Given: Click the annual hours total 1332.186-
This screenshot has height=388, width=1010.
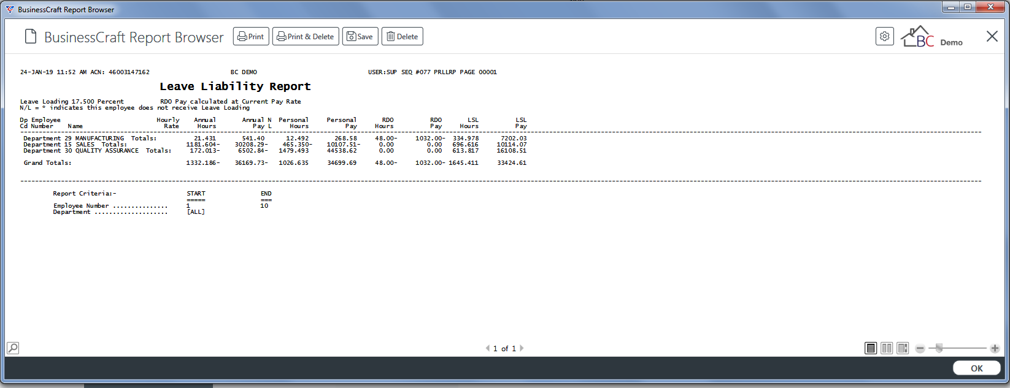Looking at the screenshot, I should tap(203, 163).
